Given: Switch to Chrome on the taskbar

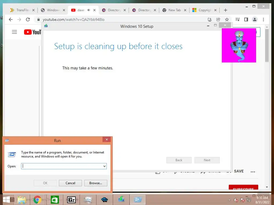Looking at the screenshot, I should click(x=37, y=200).
